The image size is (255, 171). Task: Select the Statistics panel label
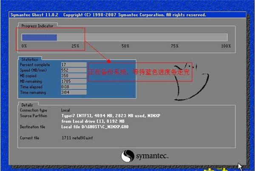[x=30, y=59]
